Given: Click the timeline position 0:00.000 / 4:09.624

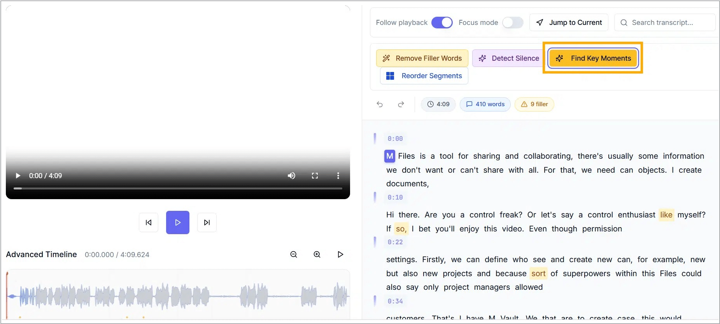Looking at the screenshot, I should coord(117,255).
